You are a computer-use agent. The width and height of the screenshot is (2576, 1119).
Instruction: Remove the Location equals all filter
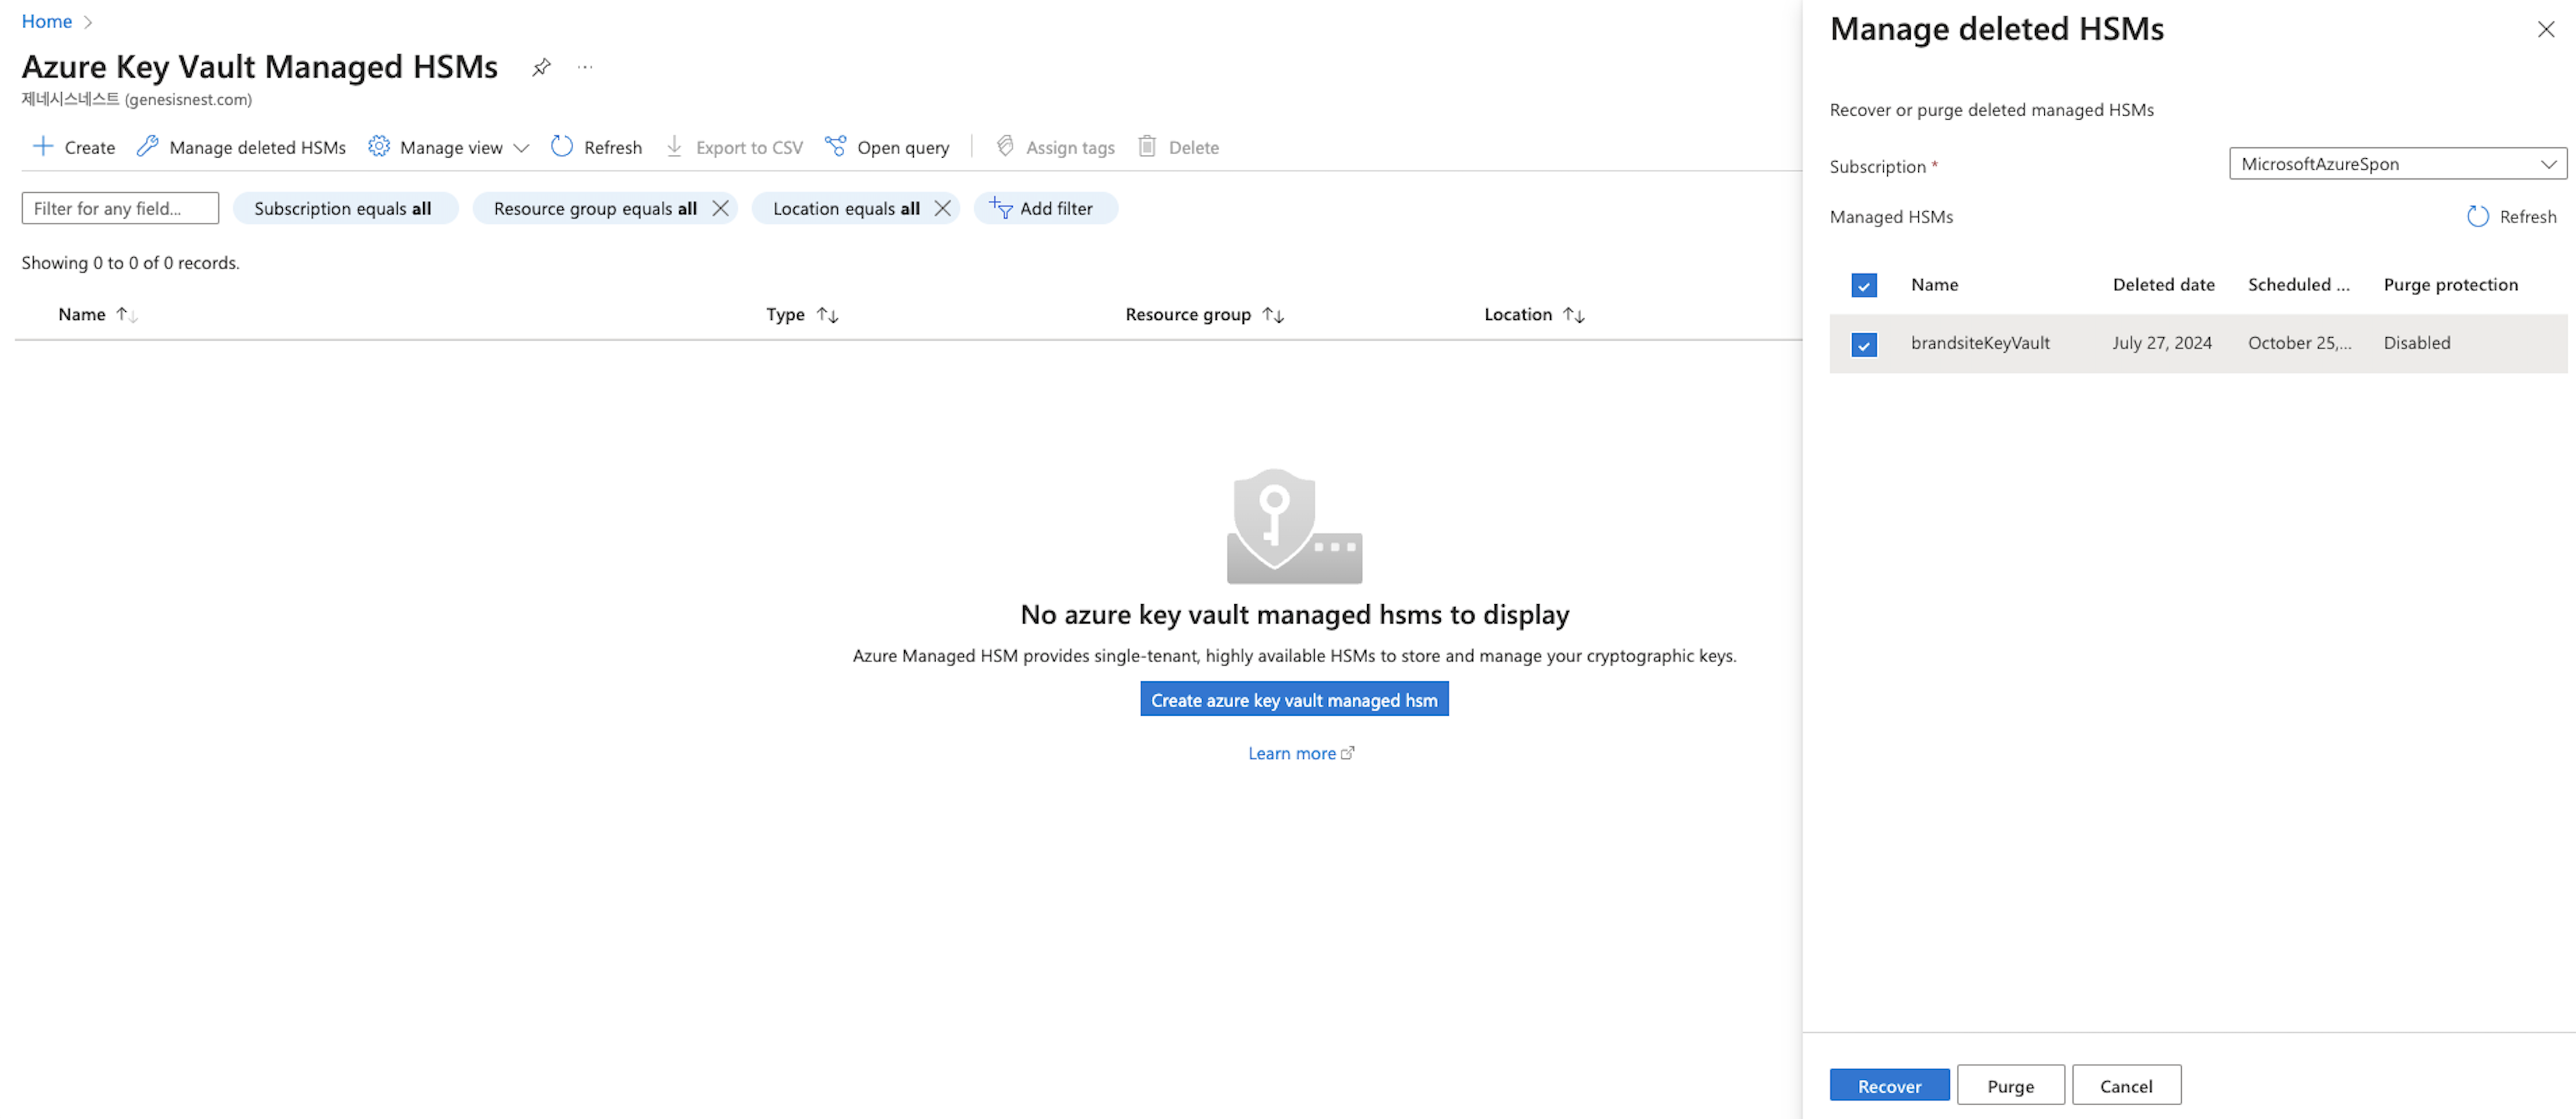pyautogui.click(x=942, y=208)
